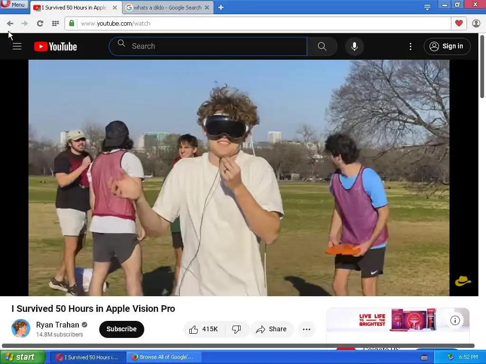Click the keyboard icon in system tray

point(424,357)
